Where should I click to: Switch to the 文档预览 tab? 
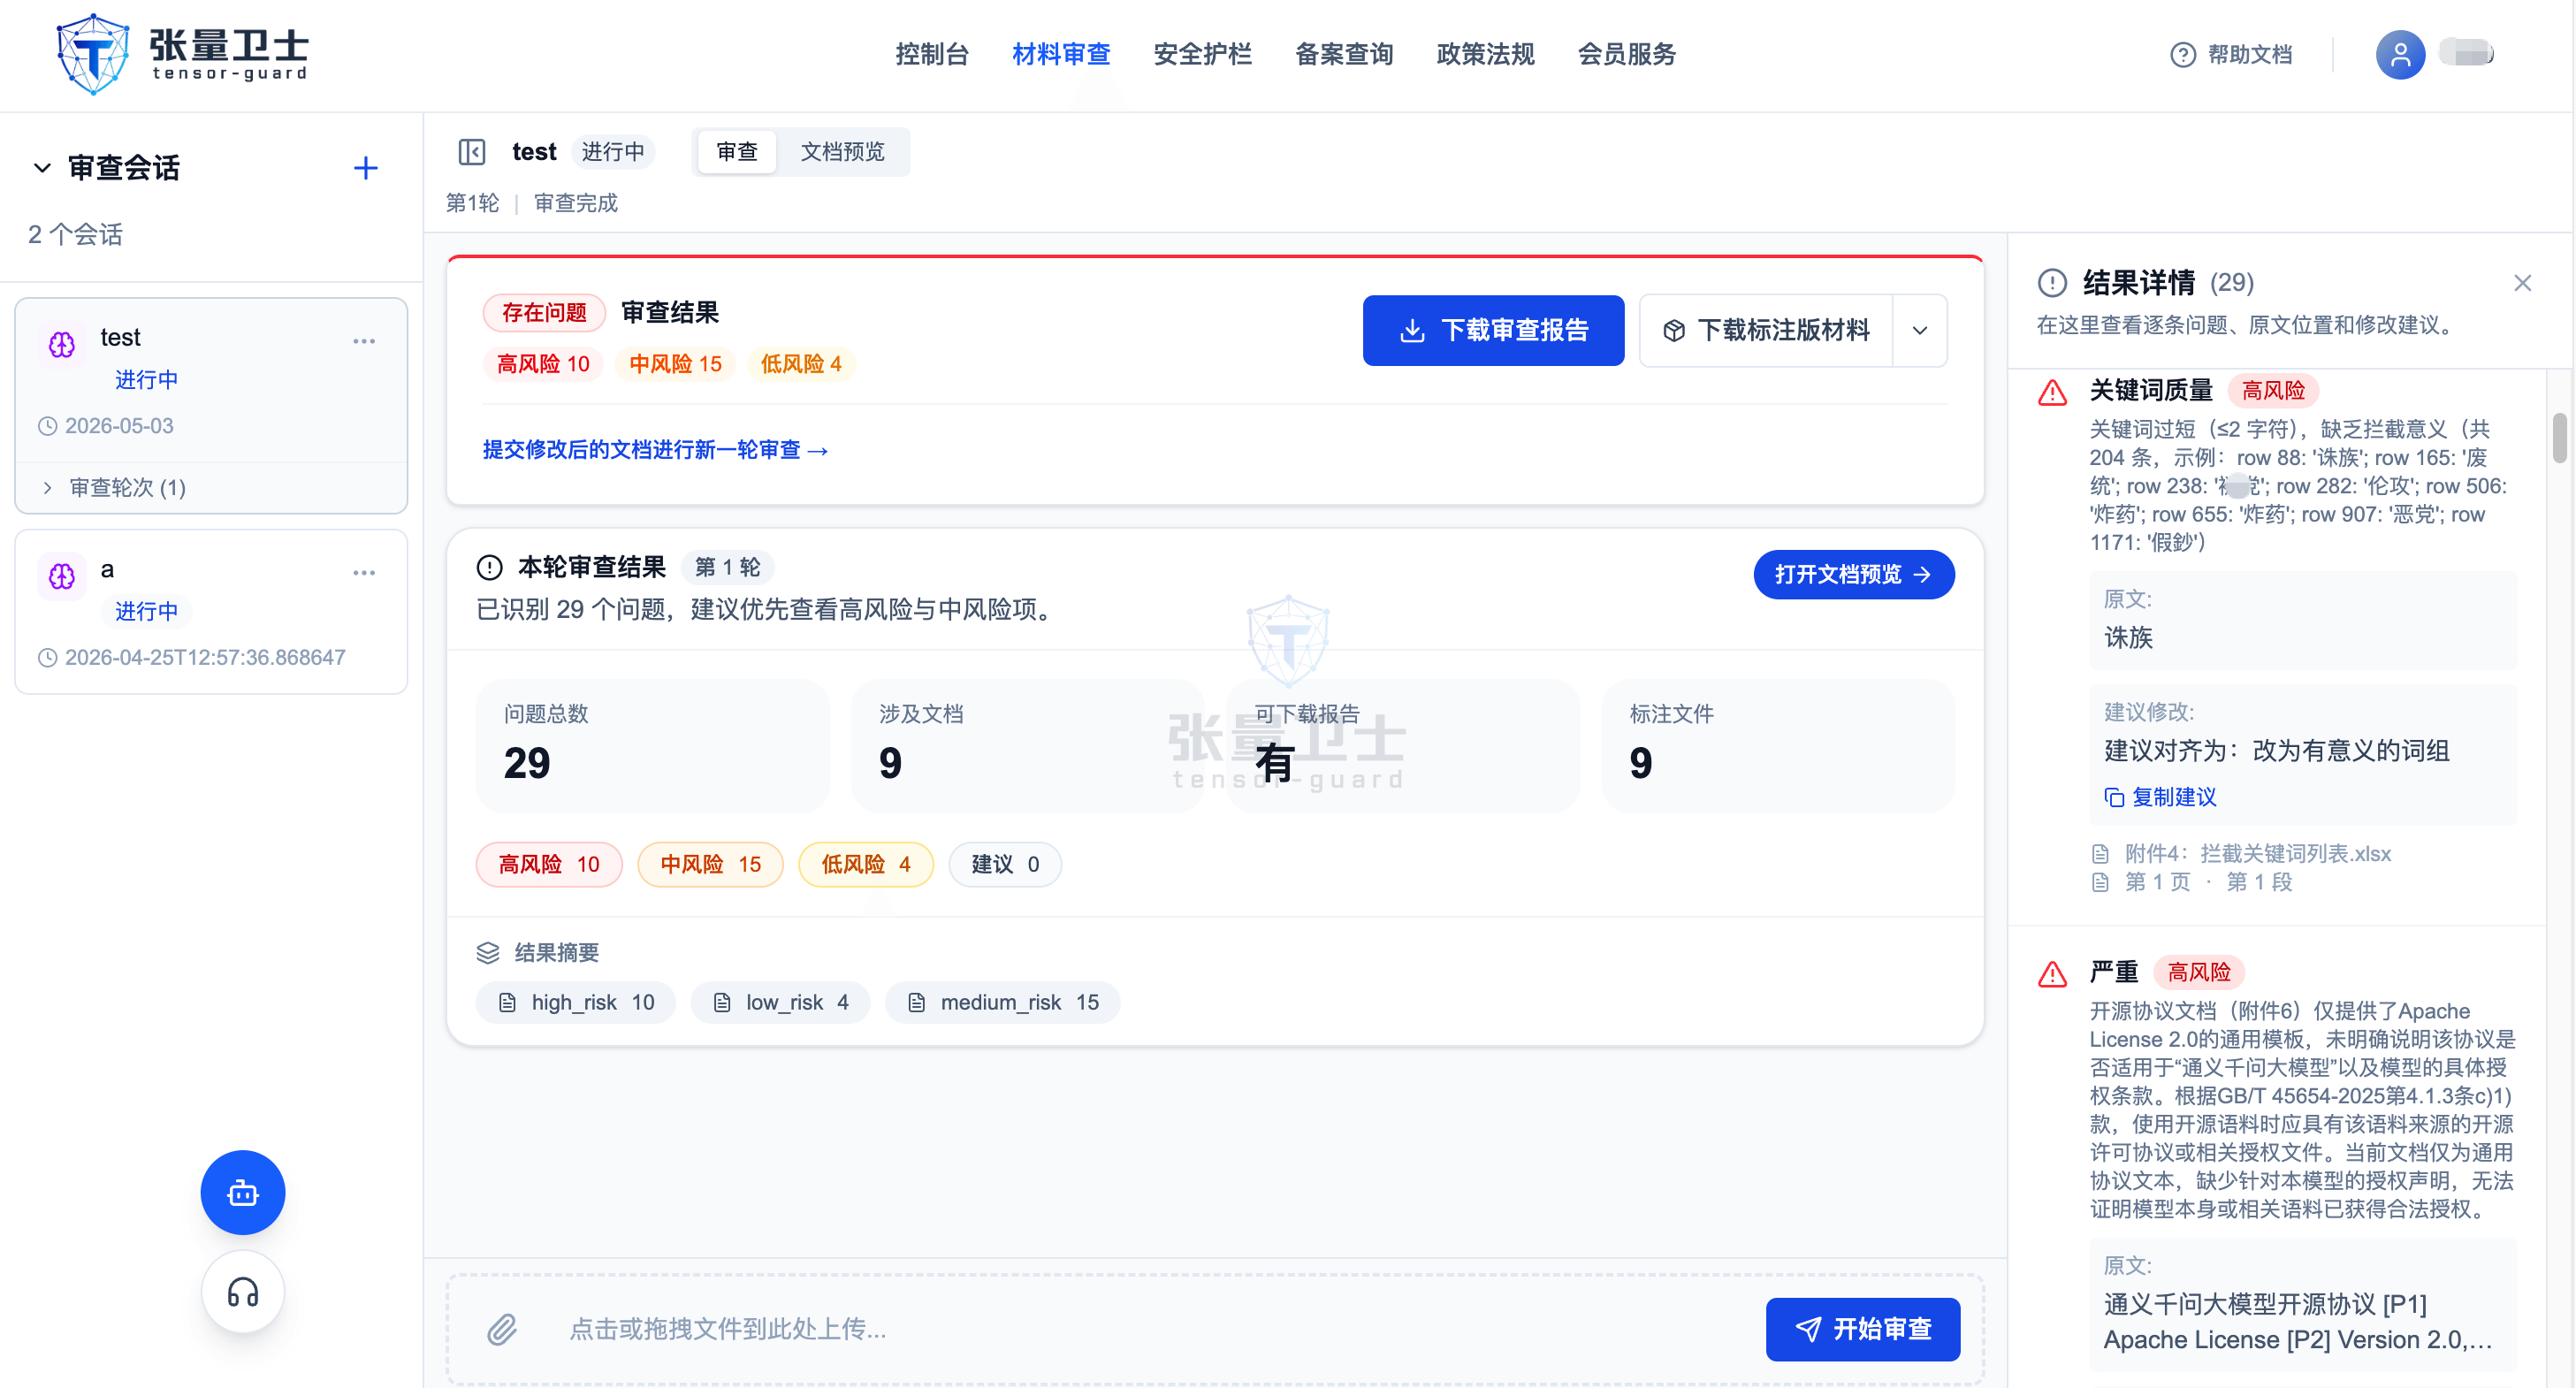click(x=842, y=152)
